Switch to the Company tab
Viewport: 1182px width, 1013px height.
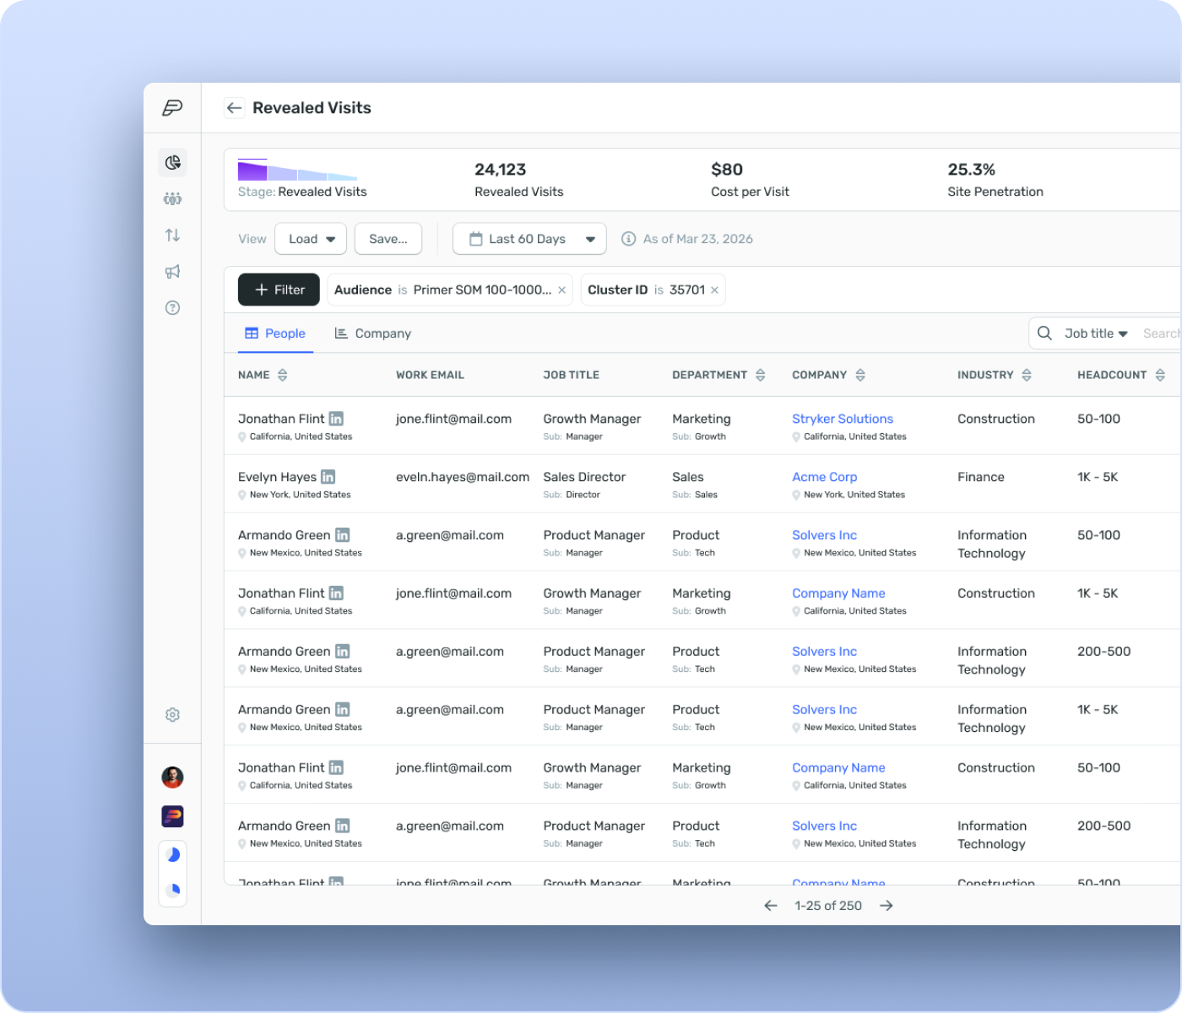372,333
